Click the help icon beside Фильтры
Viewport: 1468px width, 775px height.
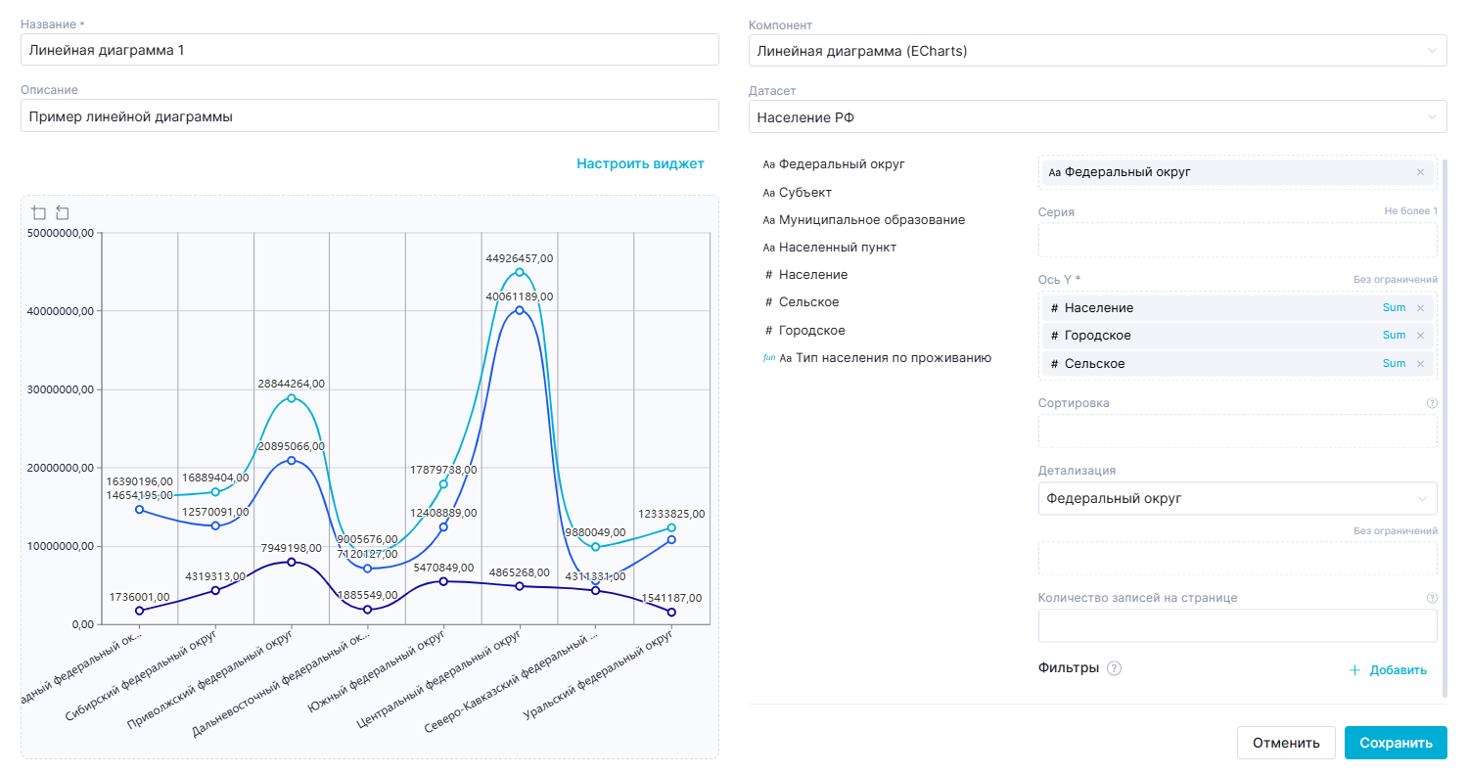coord(1114,668)
